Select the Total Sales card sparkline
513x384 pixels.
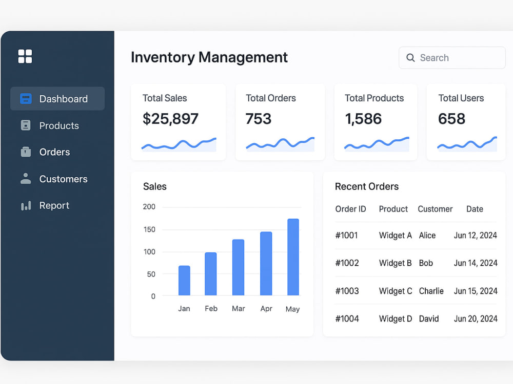pos(179,145)
